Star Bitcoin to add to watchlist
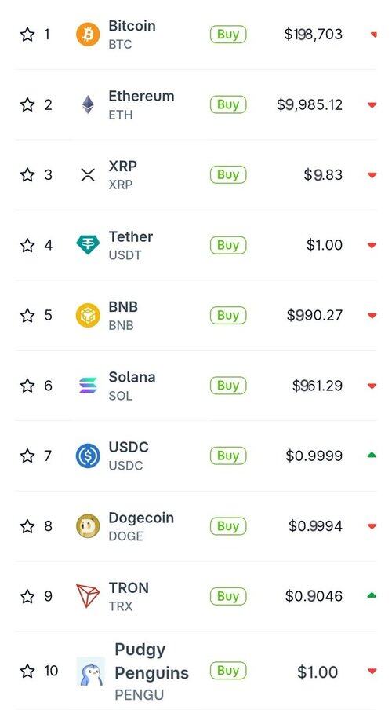The image size is (392, 710). click(x=27, y=35)
